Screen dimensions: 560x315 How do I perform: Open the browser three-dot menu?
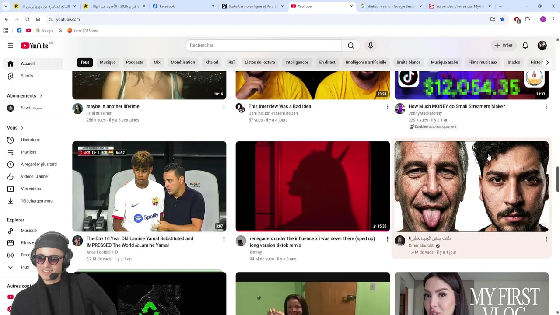[x=553, y=19]
